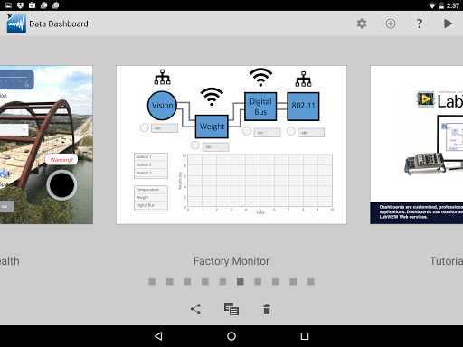Screen dimensions: 463x347
Task: Open help via question mark icon
Action: (x=420, y=23)
